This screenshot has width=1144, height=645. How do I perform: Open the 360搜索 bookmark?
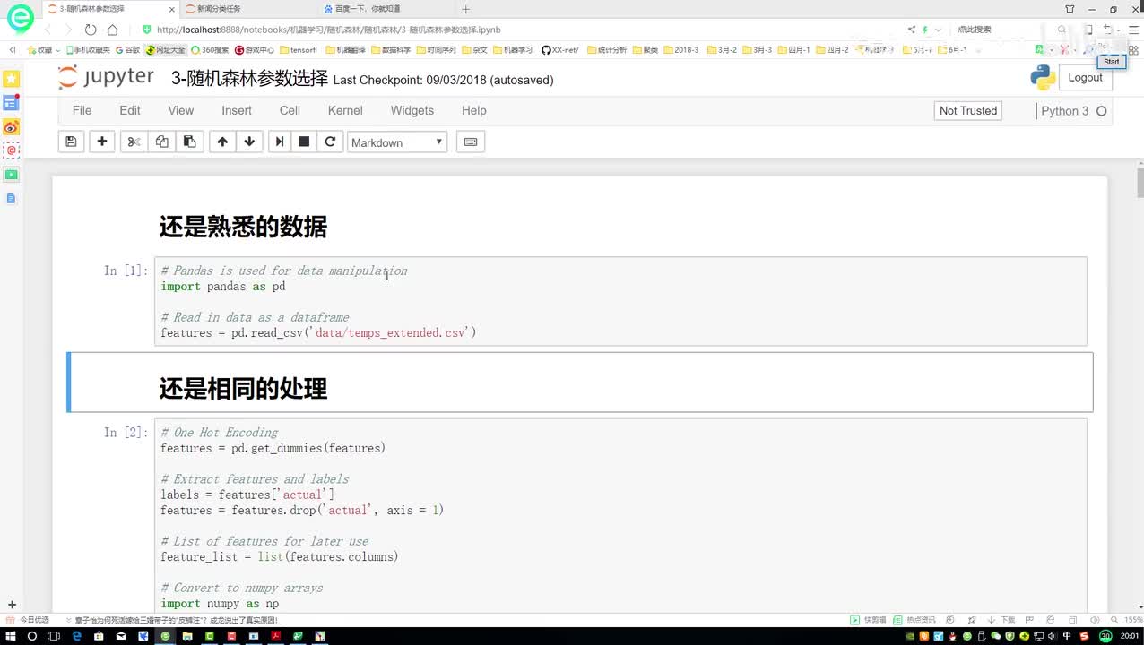pyautogui.click(x=210, y=50)
